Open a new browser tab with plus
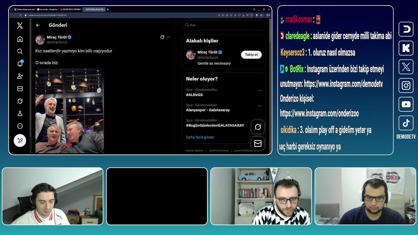418x235 pixels. (108, 9)
